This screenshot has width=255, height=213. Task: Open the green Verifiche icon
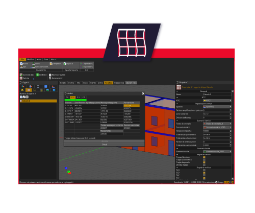pos(37,75)
